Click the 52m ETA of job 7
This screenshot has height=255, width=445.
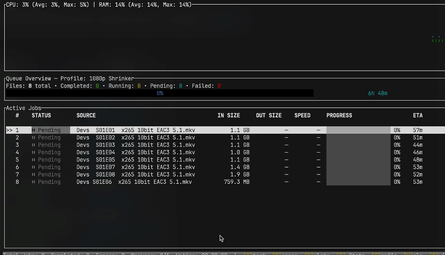click(418, 175)
